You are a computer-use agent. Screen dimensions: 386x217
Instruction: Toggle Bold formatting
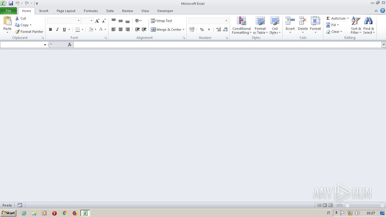tap(50, 30)
